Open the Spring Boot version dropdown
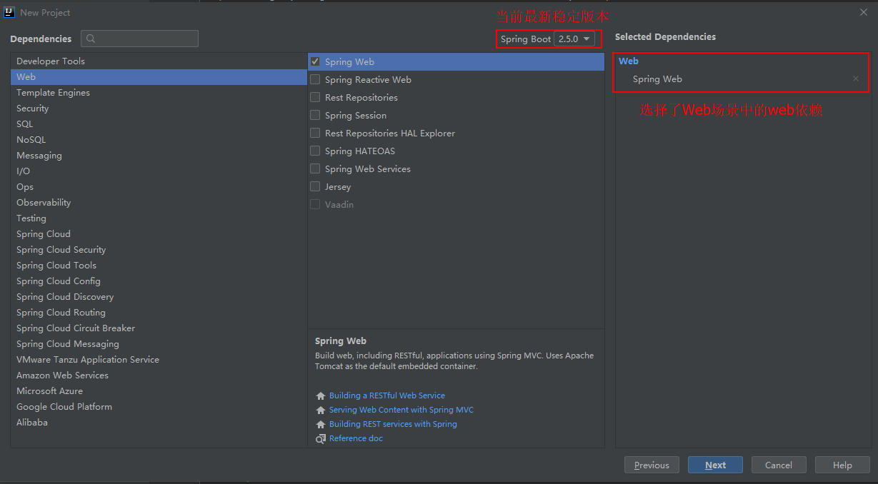Image resolution: width=878 pixels, height=484 pixels. 574,39
